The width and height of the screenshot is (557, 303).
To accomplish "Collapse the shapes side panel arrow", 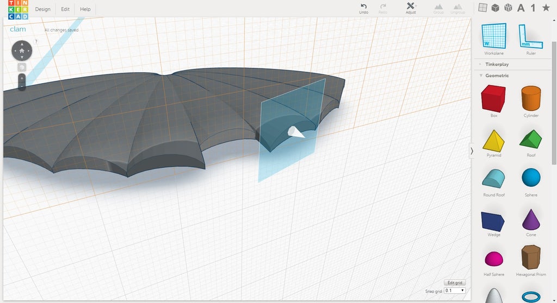I will (472, 151).
